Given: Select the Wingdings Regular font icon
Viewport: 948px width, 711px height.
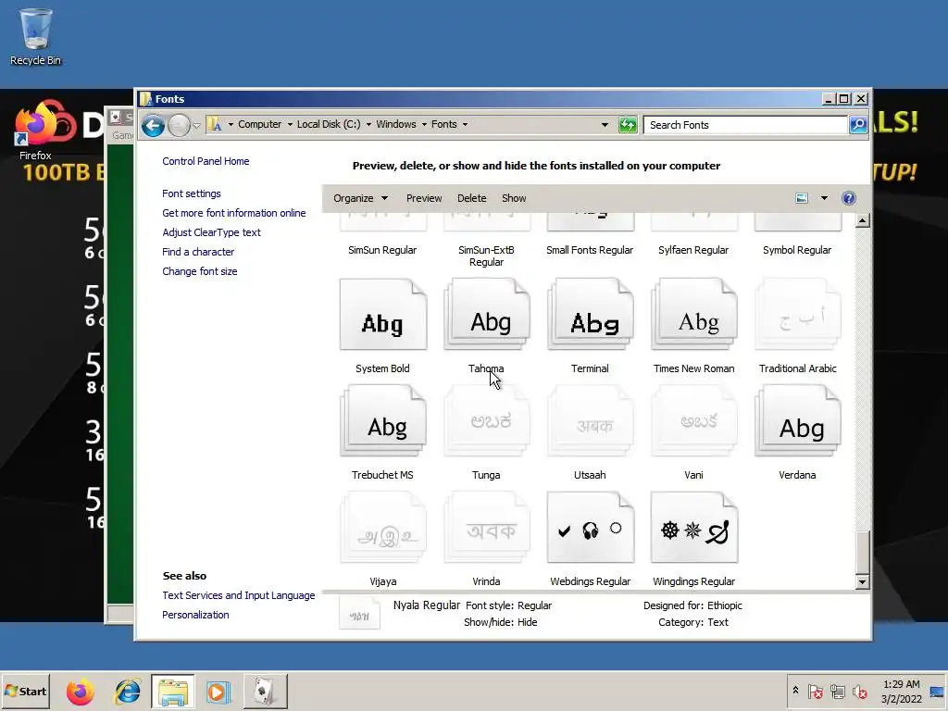Looking at the screenshot, I should tap(694, 527).
